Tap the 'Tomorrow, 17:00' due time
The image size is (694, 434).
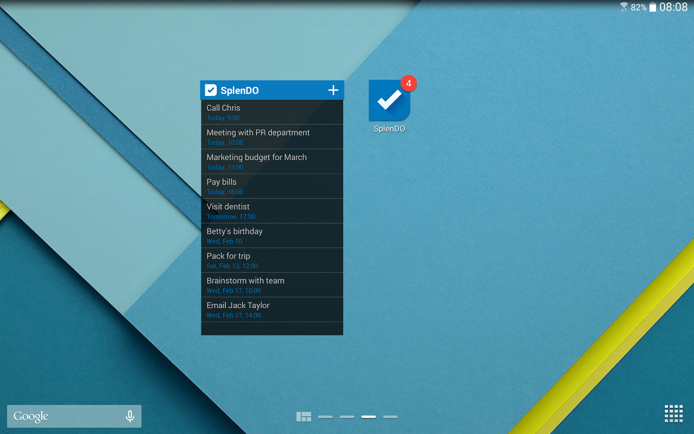[231, 217]
